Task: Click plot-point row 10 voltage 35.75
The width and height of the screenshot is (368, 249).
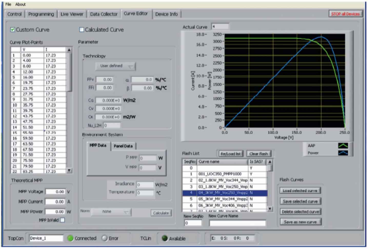Action: [x=33, y=105]
